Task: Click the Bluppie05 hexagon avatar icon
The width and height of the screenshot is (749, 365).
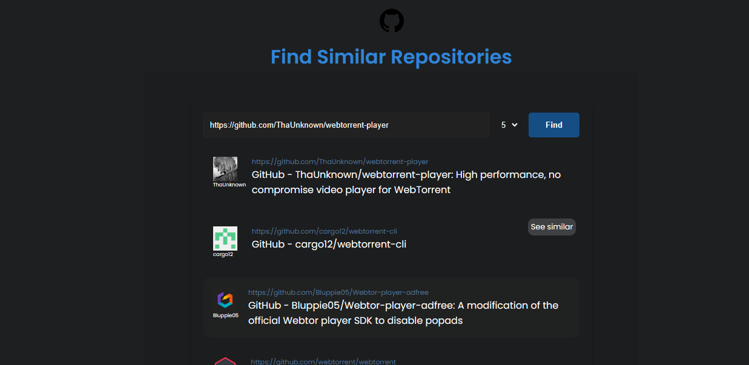Action: [225, 300]
